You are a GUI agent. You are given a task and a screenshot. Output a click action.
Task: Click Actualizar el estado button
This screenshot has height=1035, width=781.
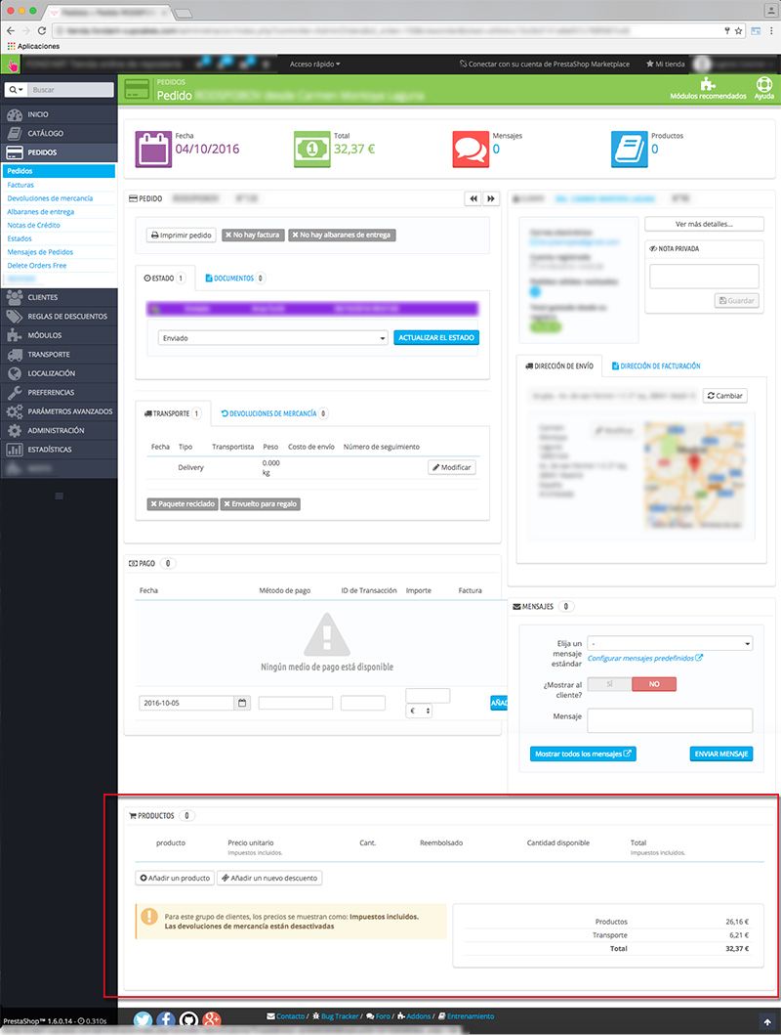[436, 337]
